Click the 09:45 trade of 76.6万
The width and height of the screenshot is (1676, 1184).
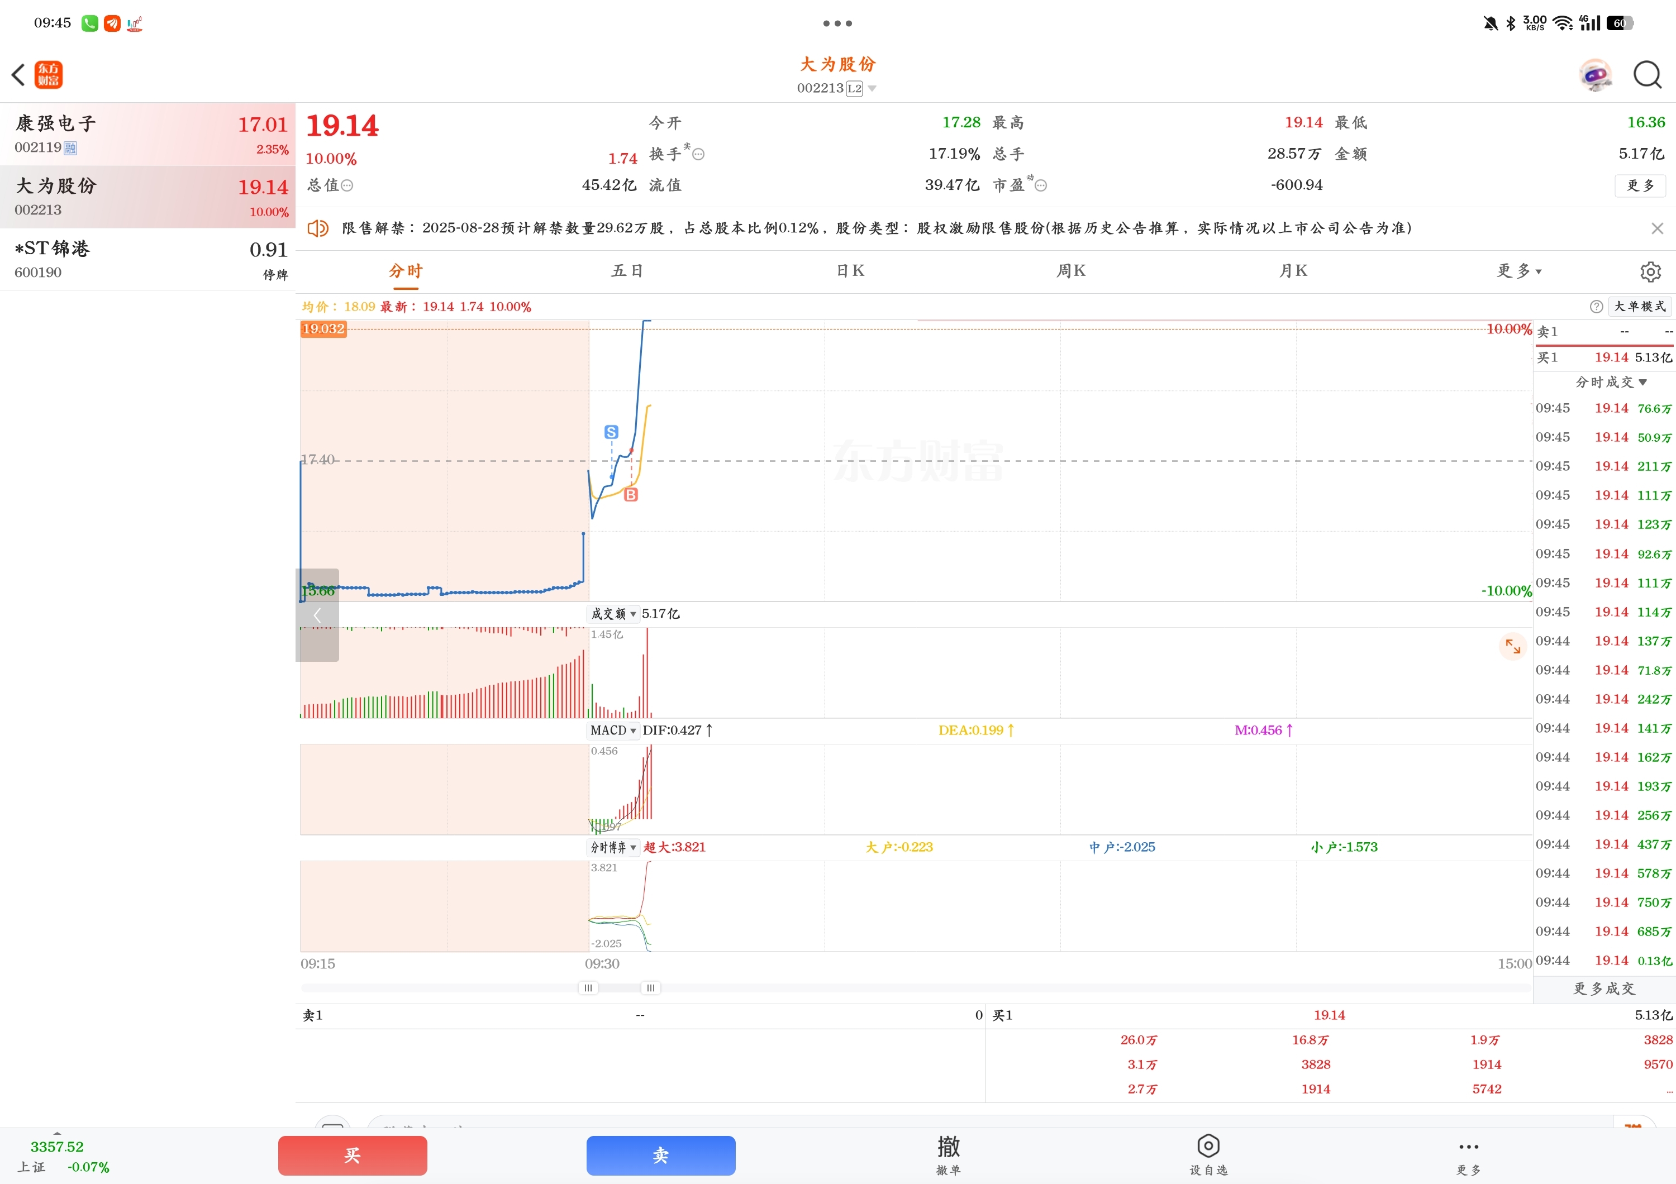(x=1604, y=408)
